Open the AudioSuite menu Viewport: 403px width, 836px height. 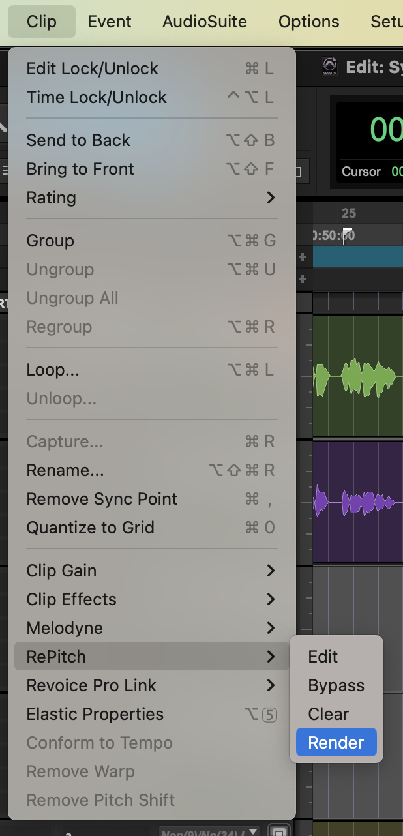(204, 22)
